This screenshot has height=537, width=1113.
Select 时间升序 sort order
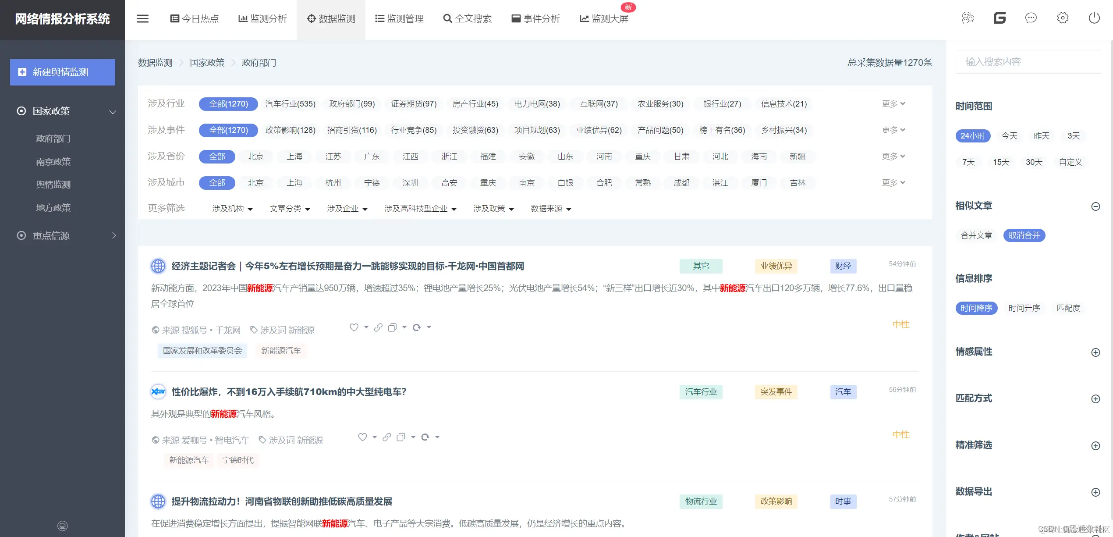pos(1024,308)
